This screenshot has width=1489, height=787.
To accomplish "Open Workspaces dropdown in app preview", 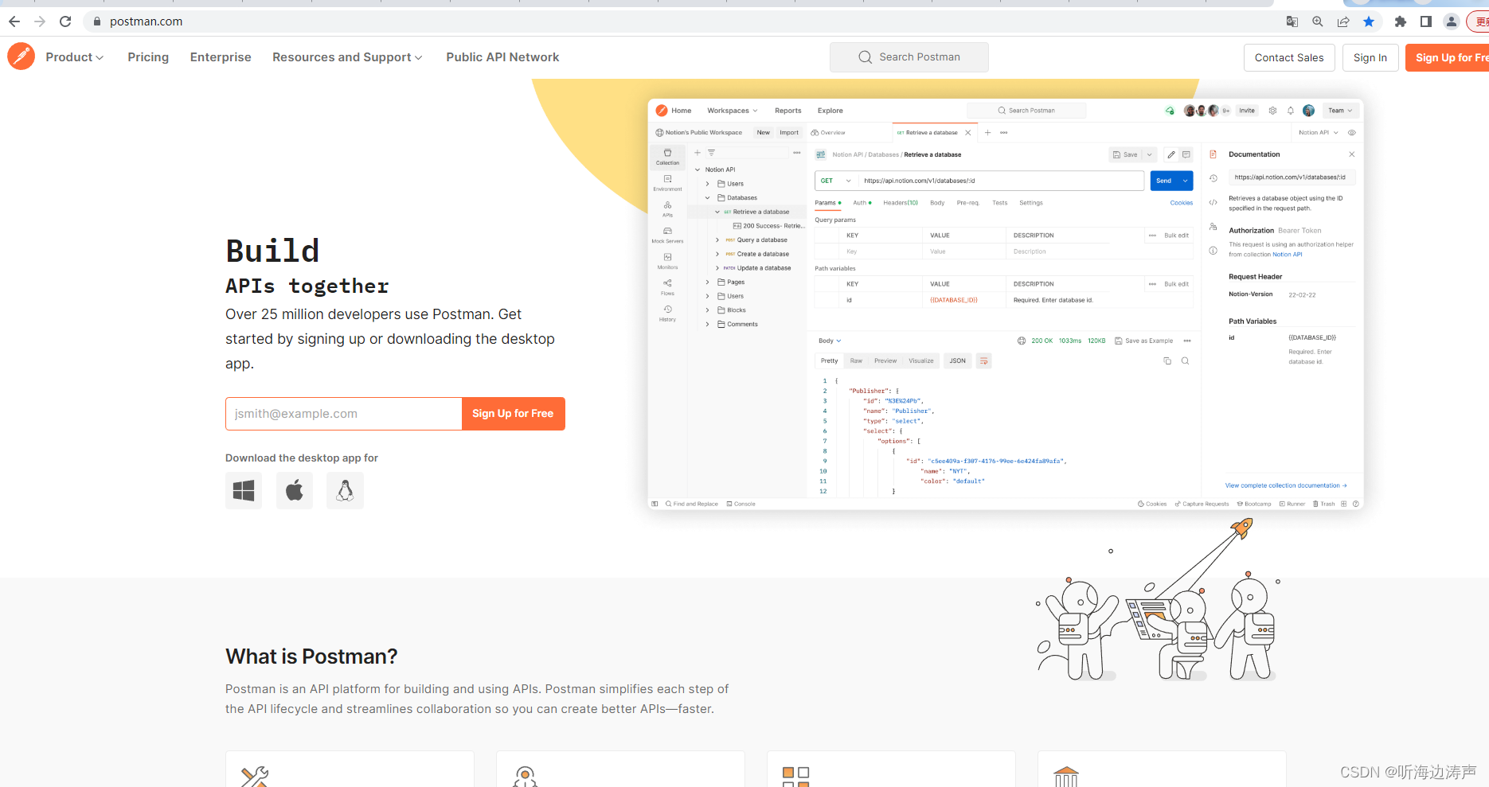I will pos(733,111).
